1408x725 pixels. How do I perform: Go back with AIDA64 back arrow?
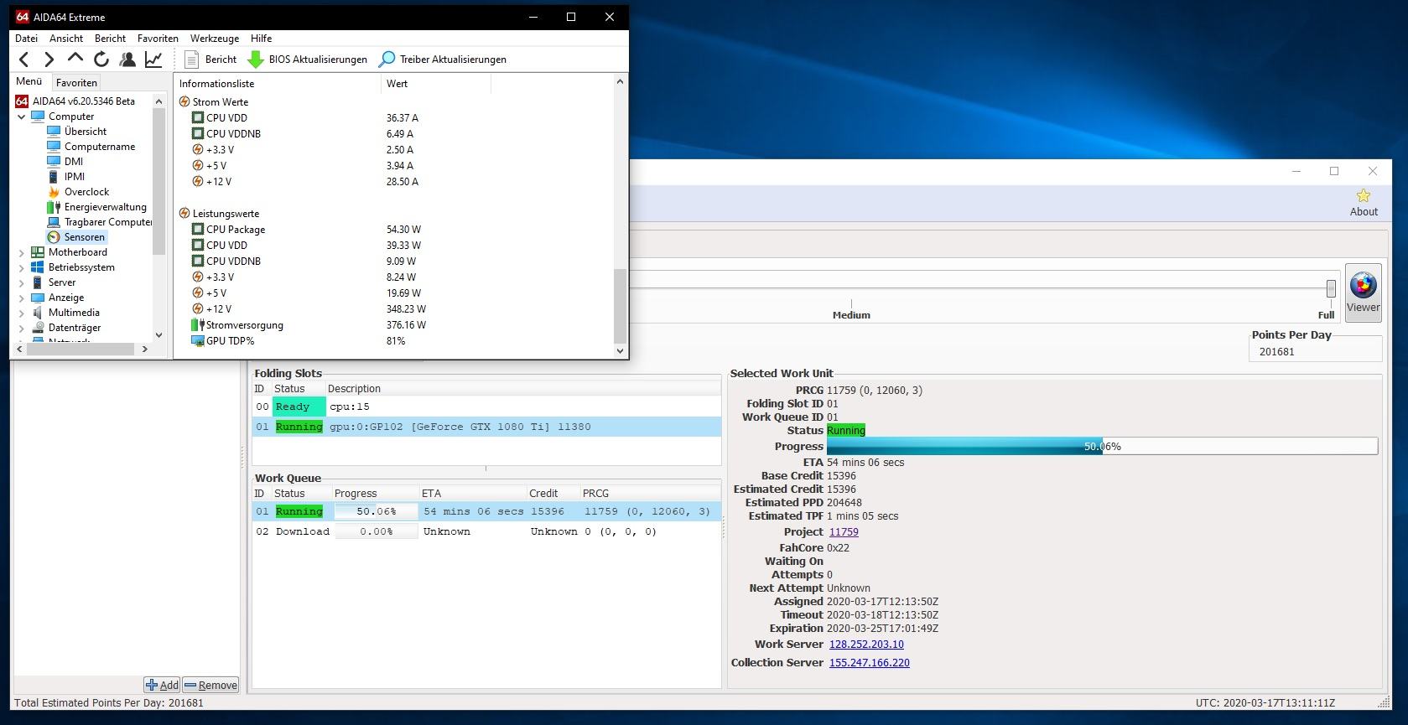tap(24, 59)
